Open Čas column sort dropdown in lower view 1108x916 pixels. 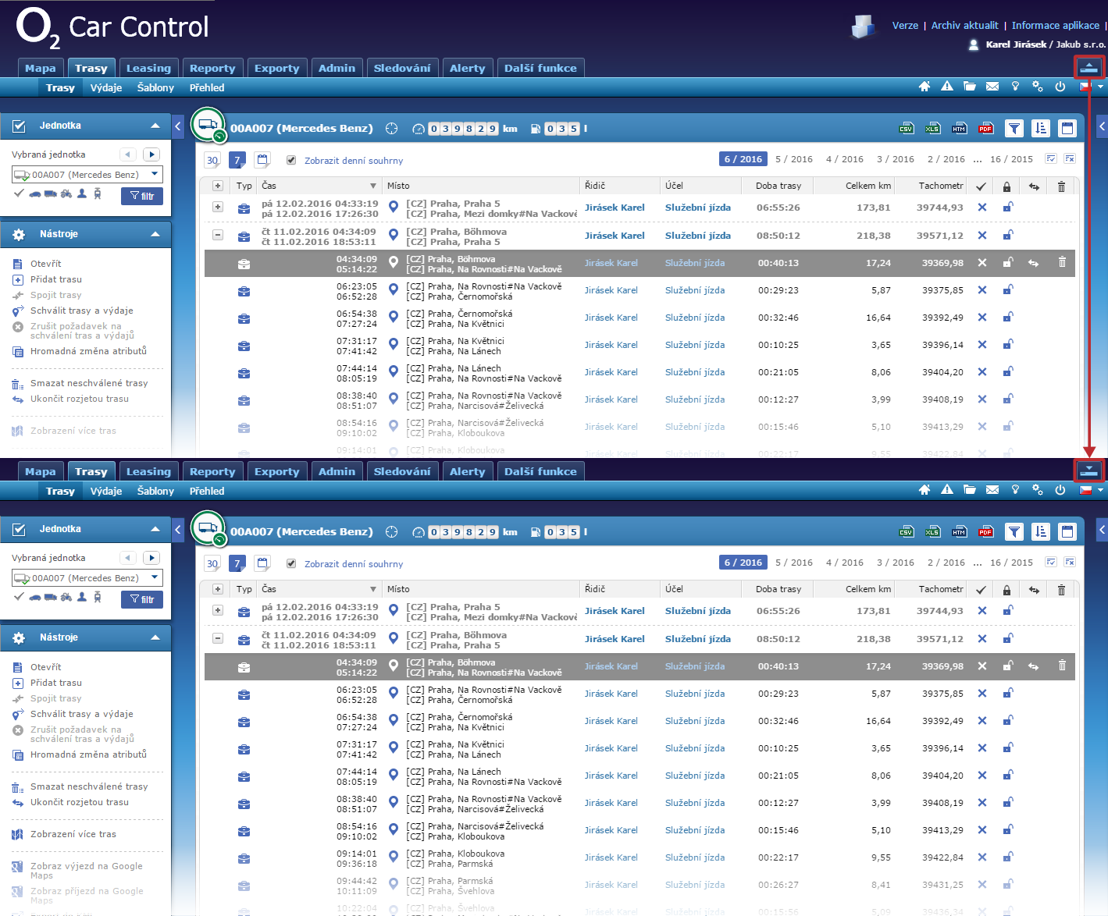[x=373, y=589]
